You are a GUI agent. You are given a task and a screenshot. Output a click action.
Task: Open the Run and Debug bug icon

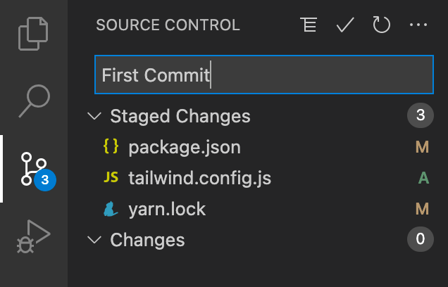coord(33,236)
